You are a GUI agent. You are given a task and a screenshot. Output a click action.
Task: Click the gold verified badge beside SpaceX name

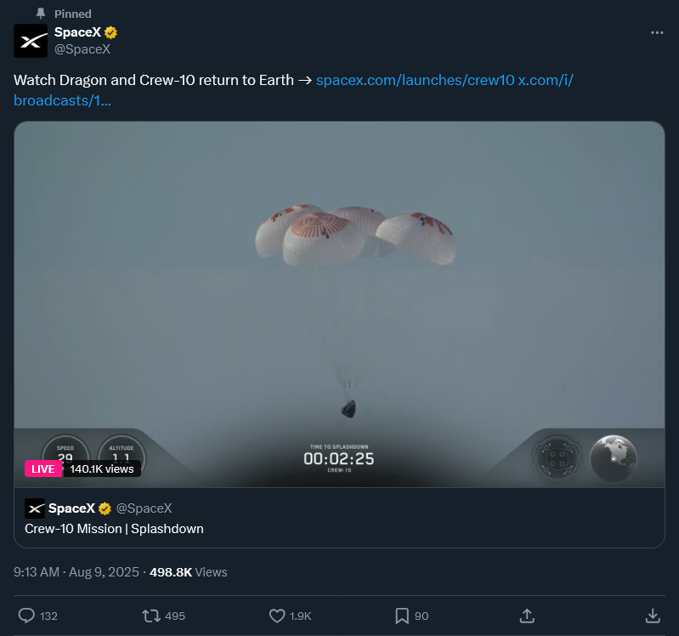coord(110,32)
